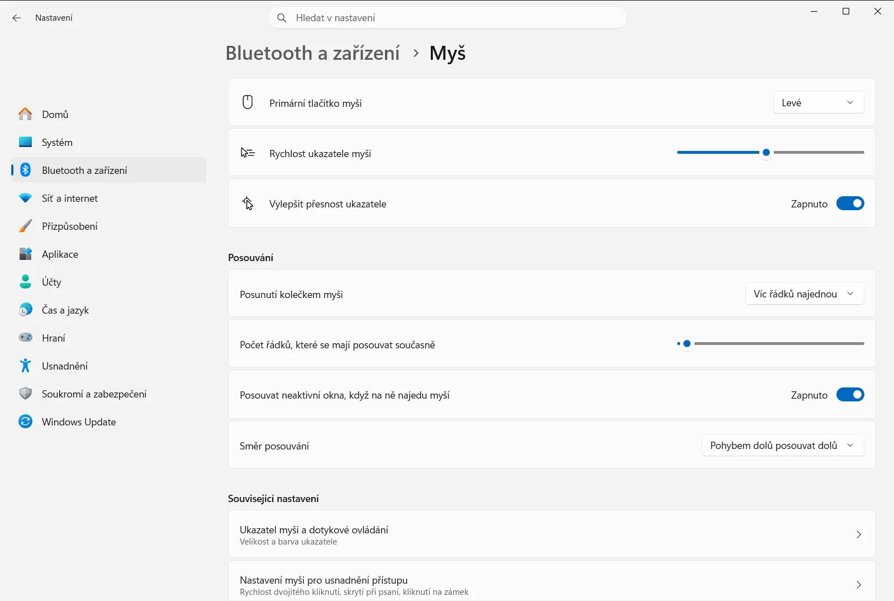
Task: Open Systém settings section
Action: [108, 142]
